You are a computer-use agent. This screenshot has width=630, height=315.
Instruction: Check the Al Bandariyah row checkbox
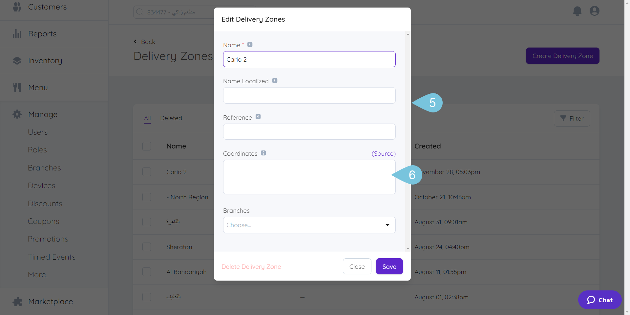coord(147,271)
